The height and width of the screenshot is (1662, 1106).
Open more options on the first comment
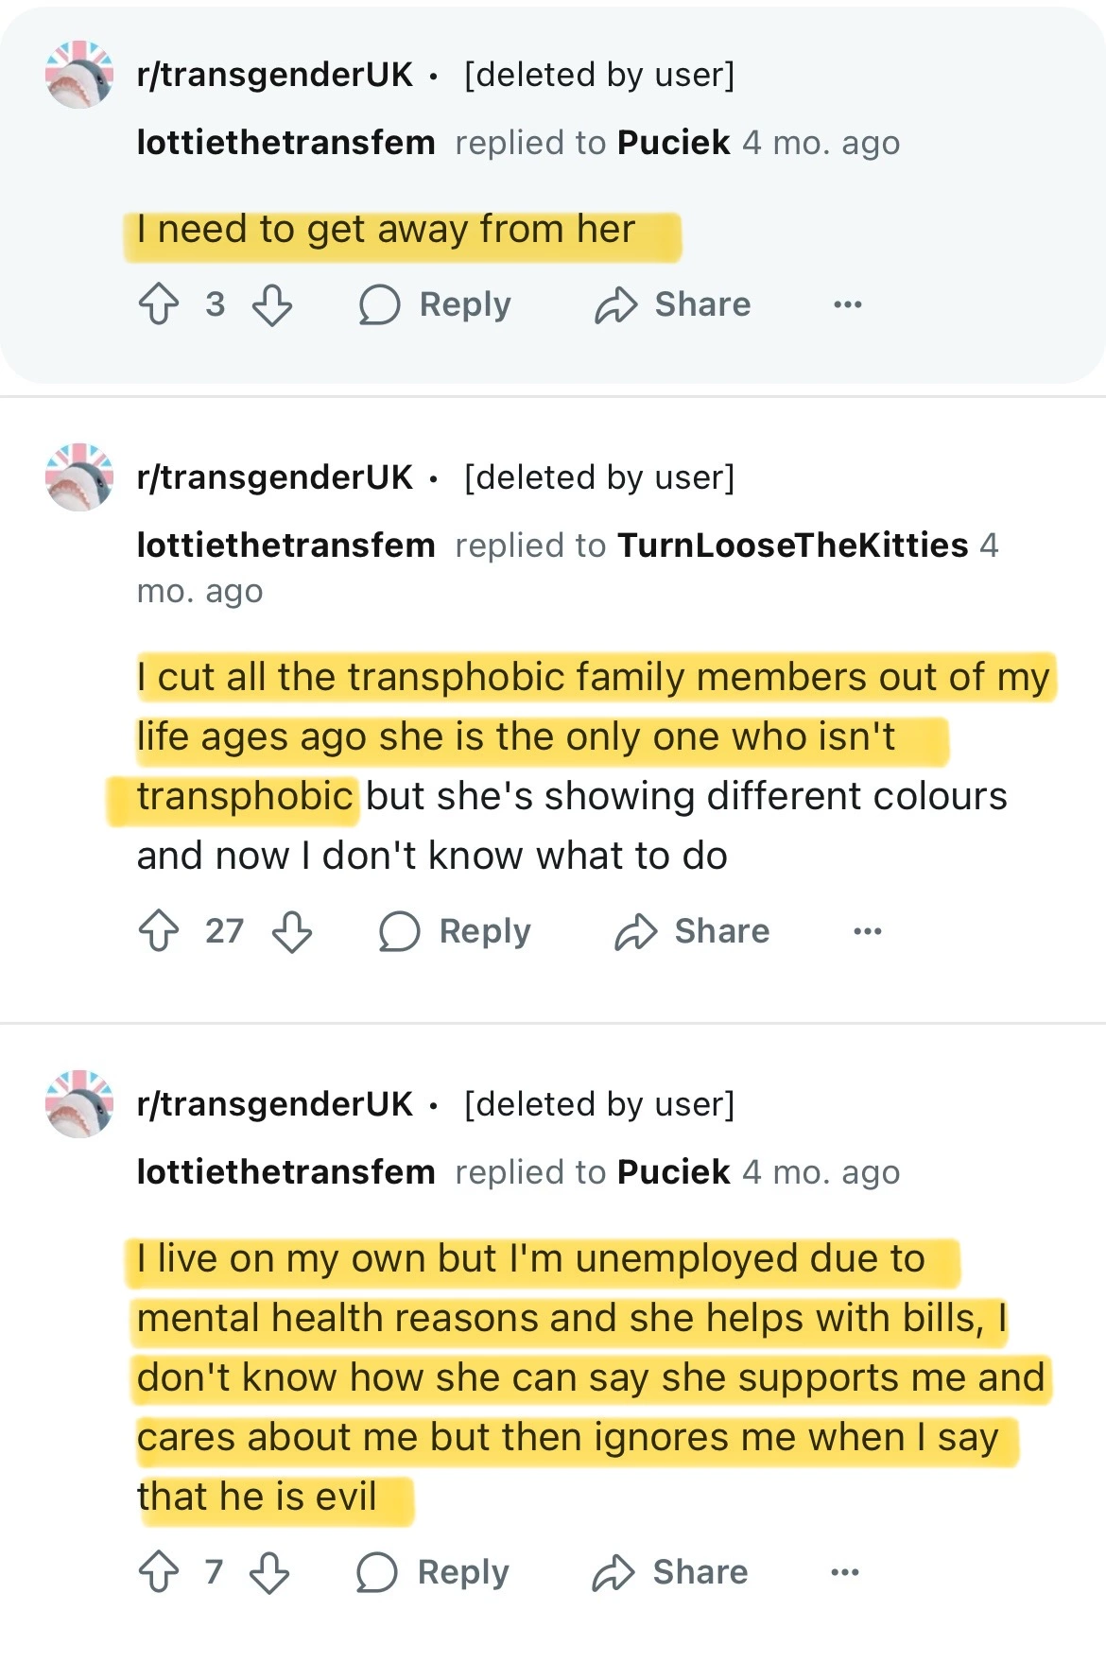point(847,305)
